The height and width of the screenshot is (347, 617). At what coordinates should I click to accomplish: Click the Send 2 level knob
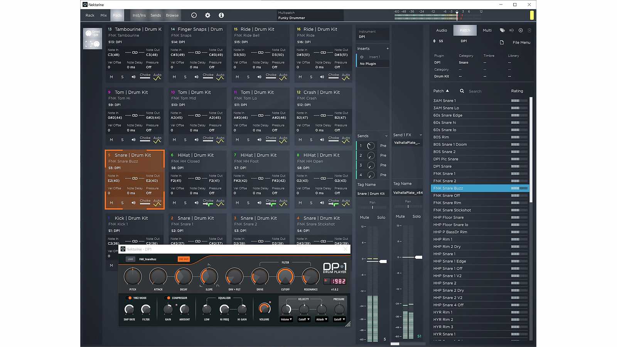pos(371,155)
